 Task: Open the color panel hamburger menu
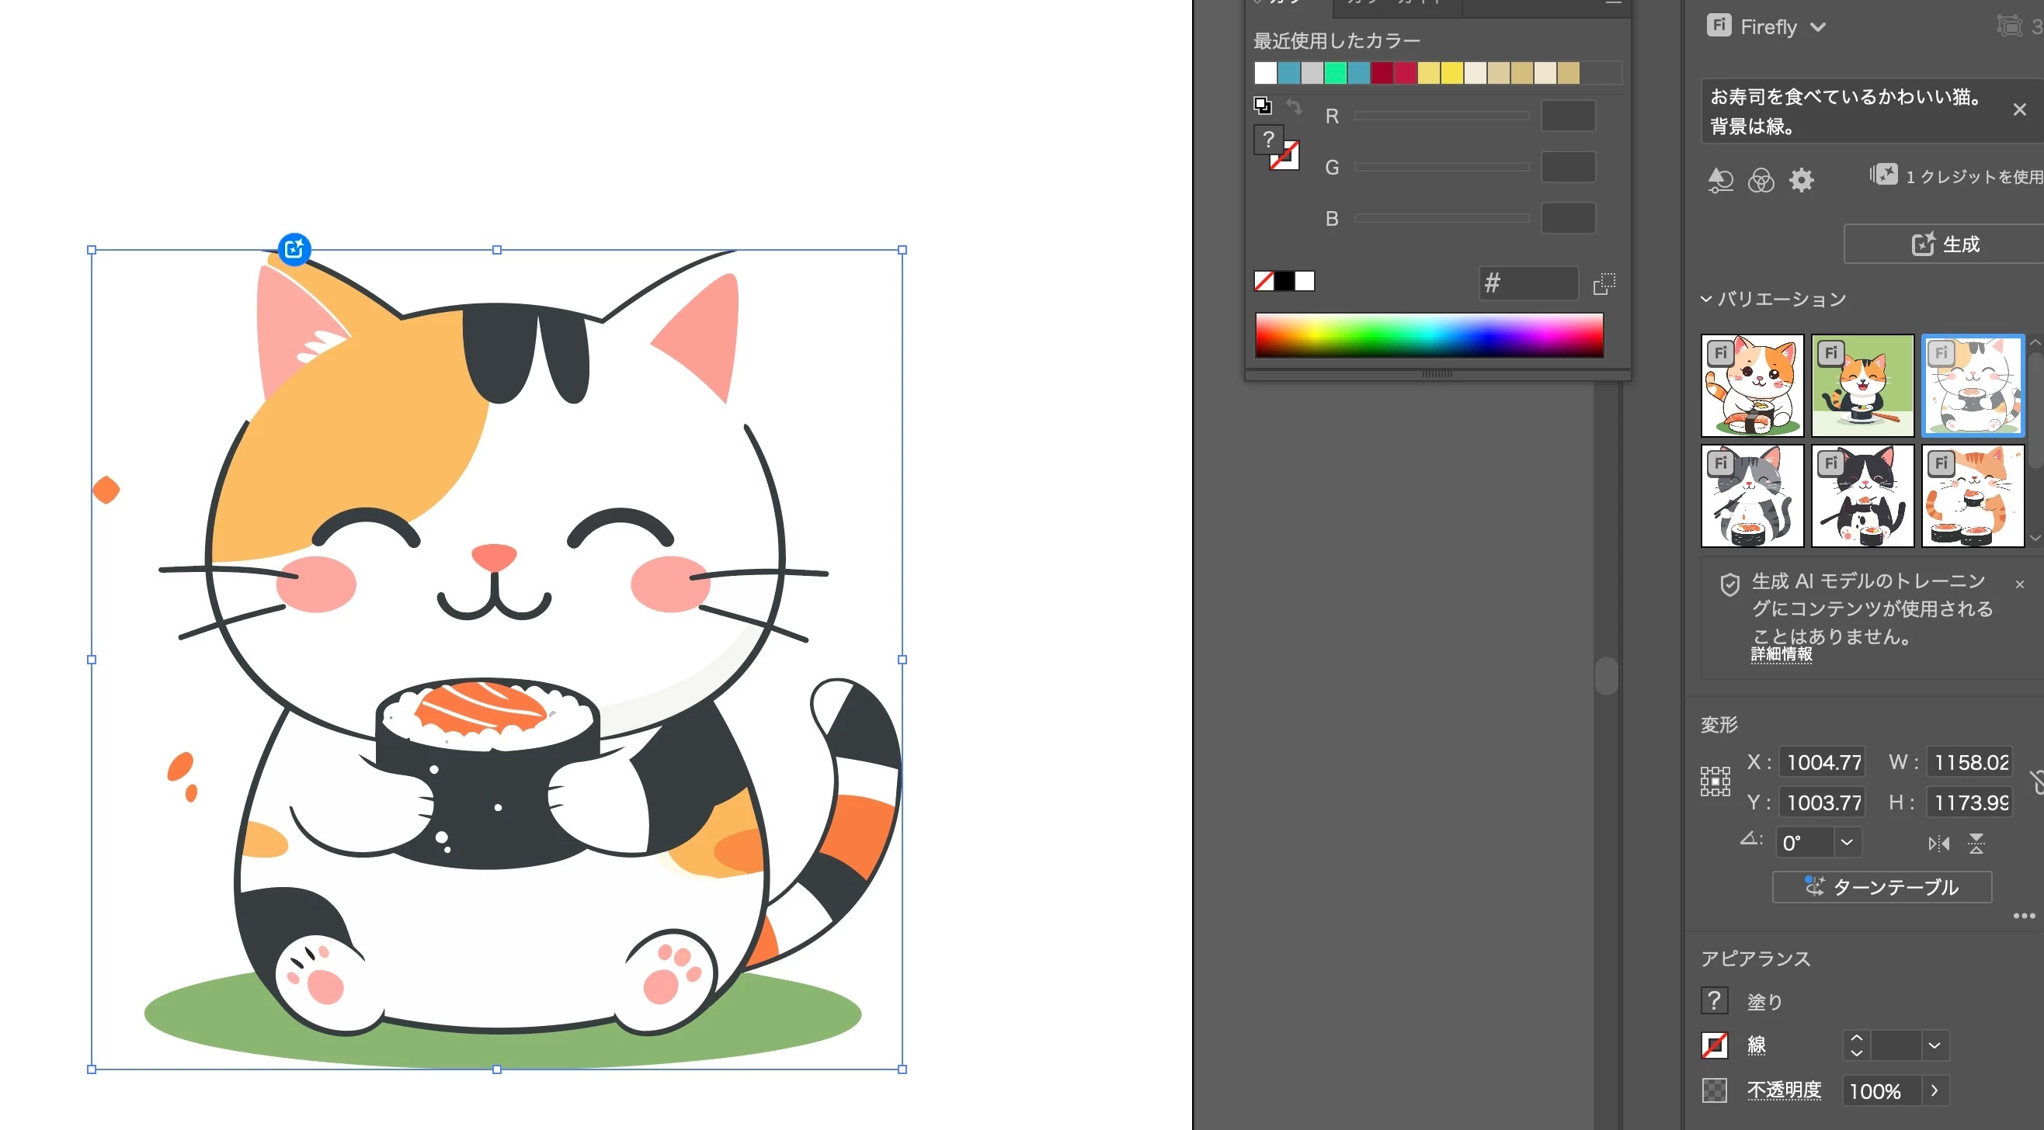(x=1612, y=4)
